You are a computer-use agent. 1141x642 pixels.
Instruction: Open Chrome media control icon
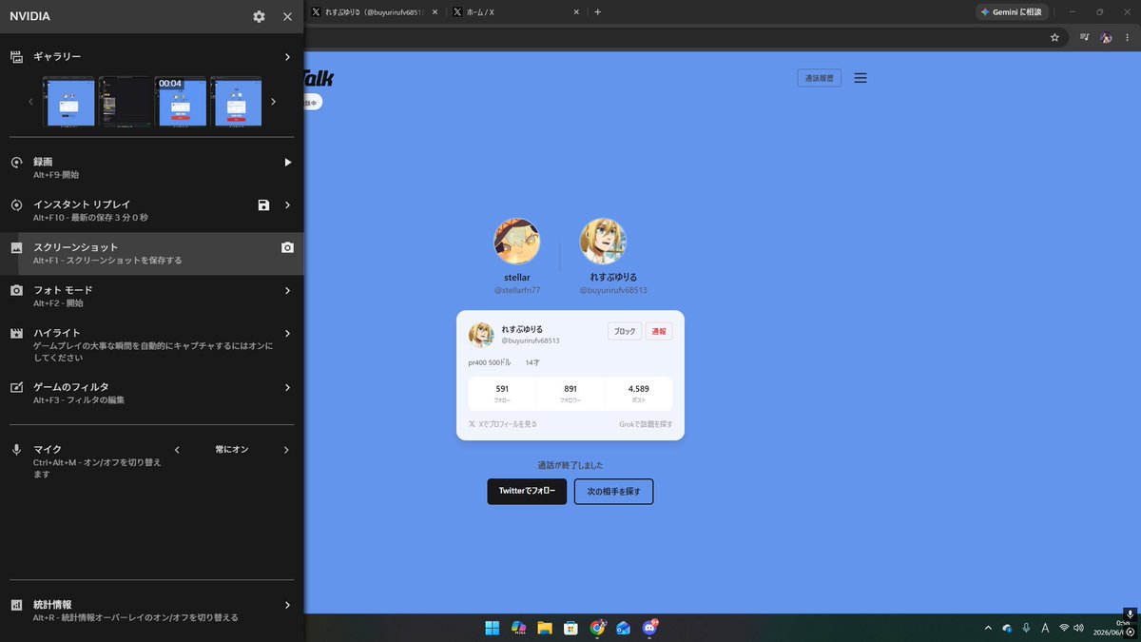[1084, 37]
